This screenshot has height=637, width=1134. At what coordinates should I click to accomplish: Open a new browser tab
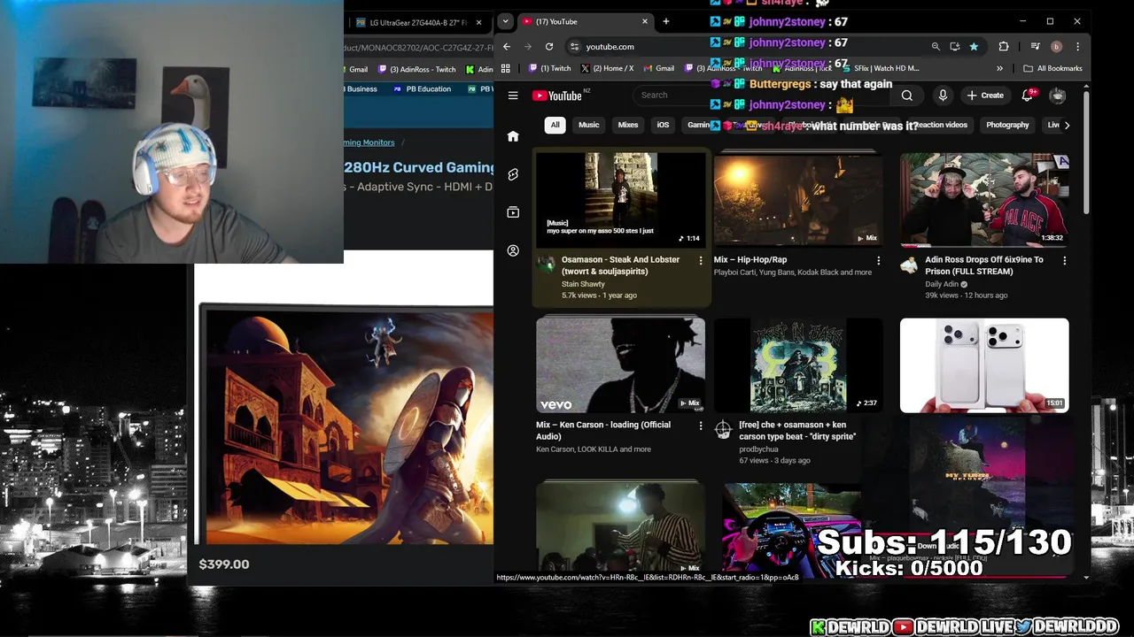point(666,21)
